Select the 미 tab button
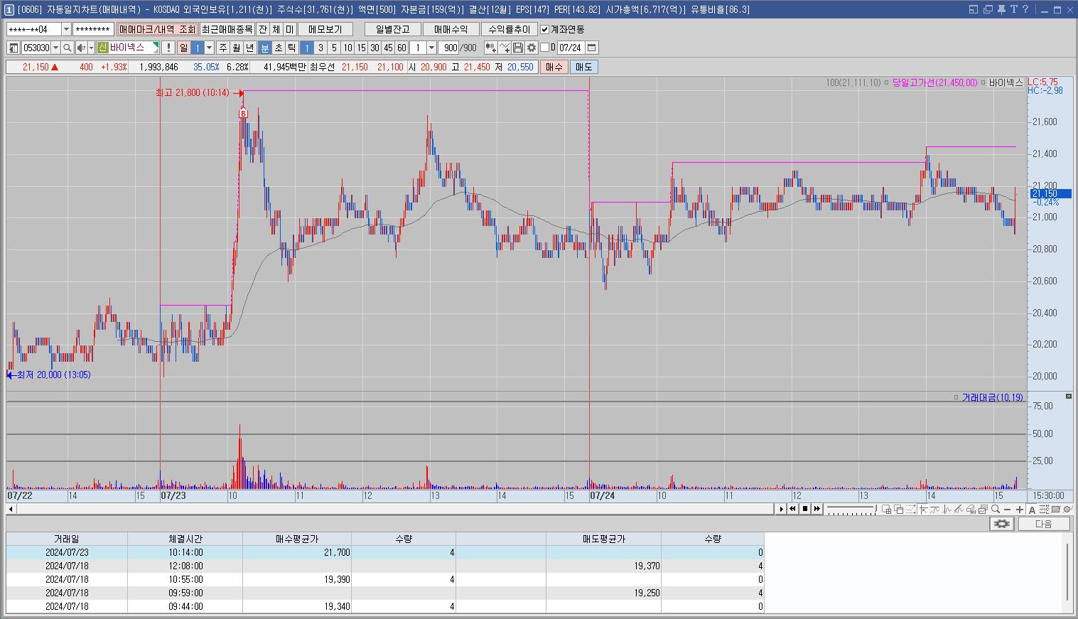 click(x=289, y=29)
